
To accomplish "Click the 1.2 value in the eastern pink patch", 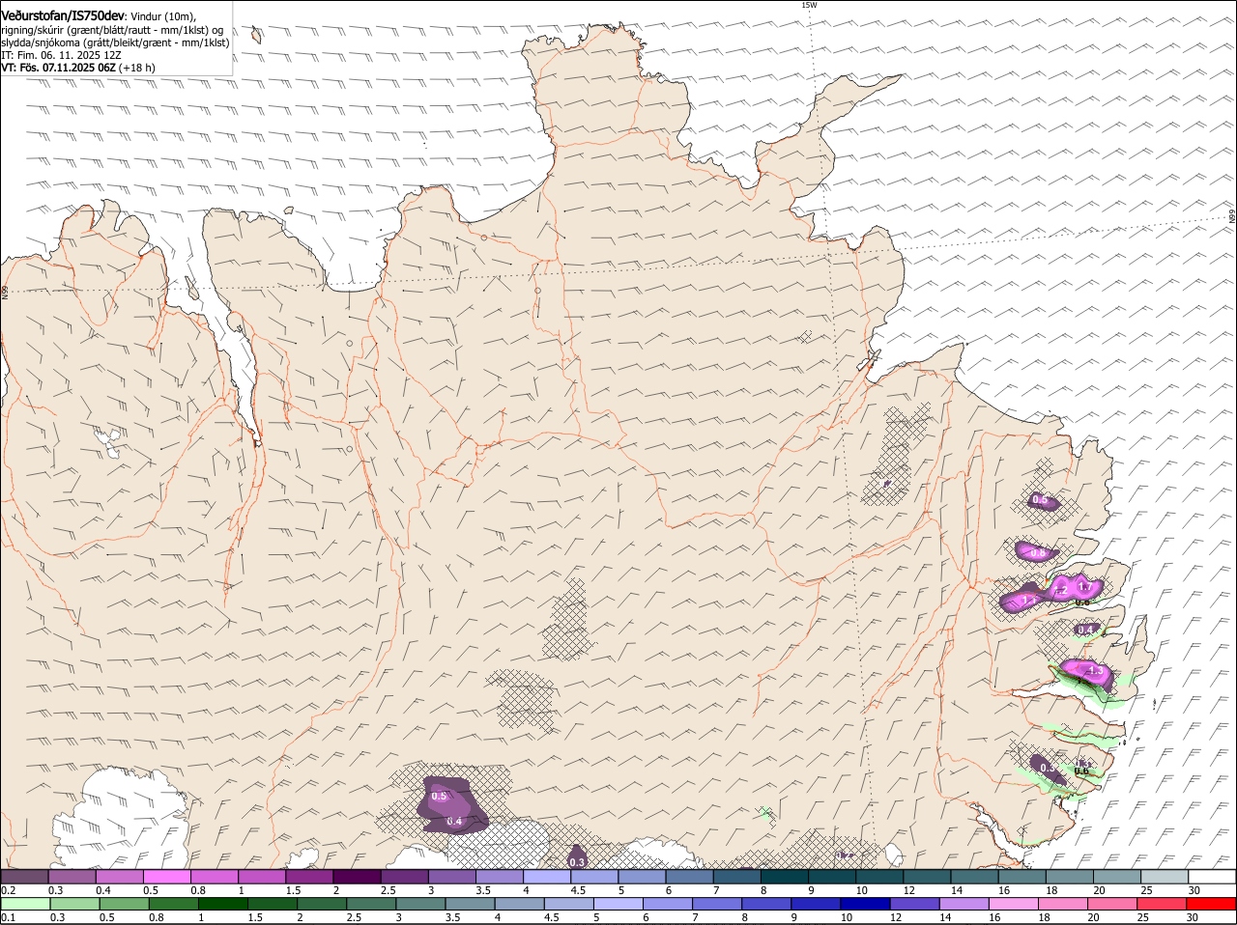I will [x=1060, y=590].
